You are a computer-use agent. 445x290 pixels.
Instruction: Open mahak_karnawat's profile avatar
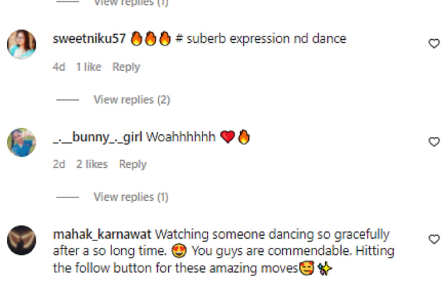point(22,240)
